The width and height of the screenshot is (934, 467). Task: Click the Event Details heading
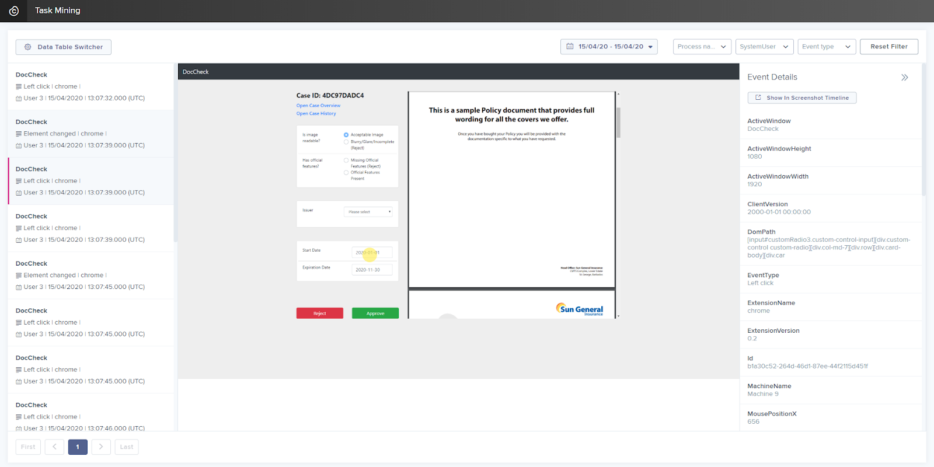click(772, 77)
